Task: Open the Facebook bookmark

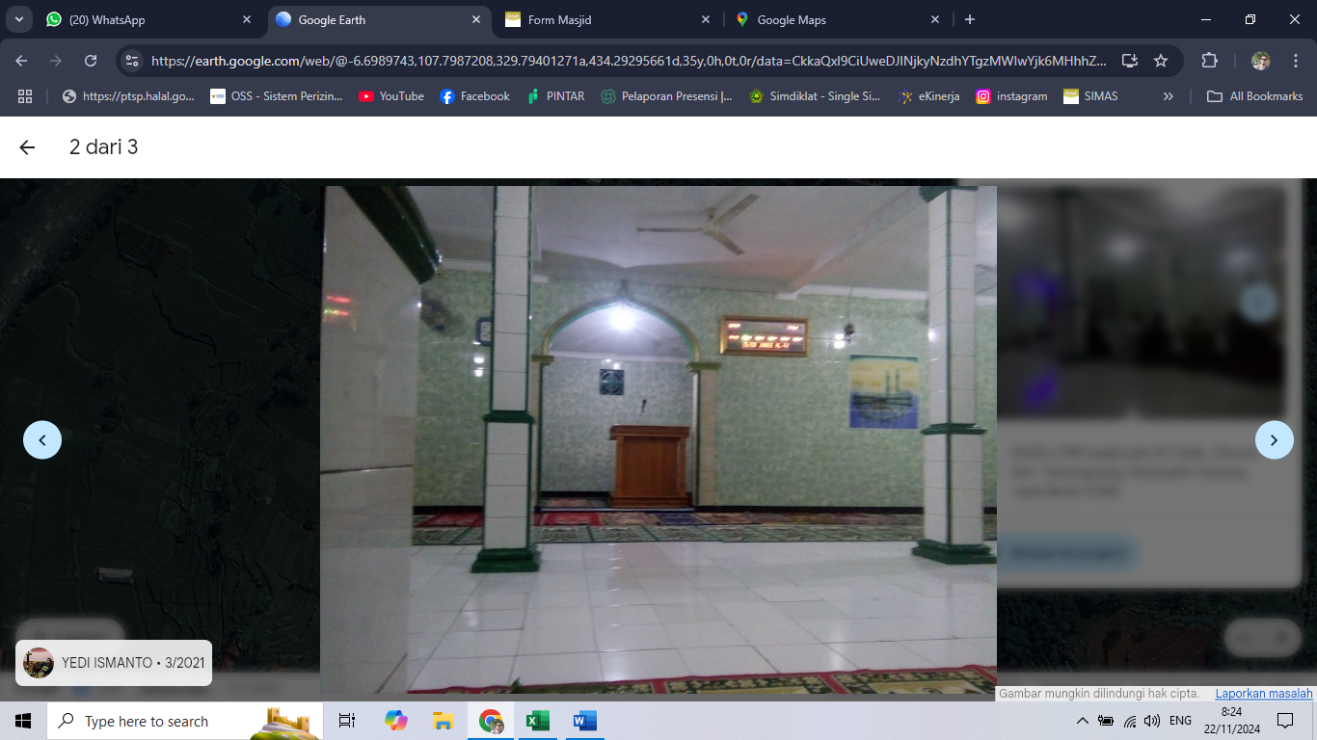Action: tap(474, 96)
